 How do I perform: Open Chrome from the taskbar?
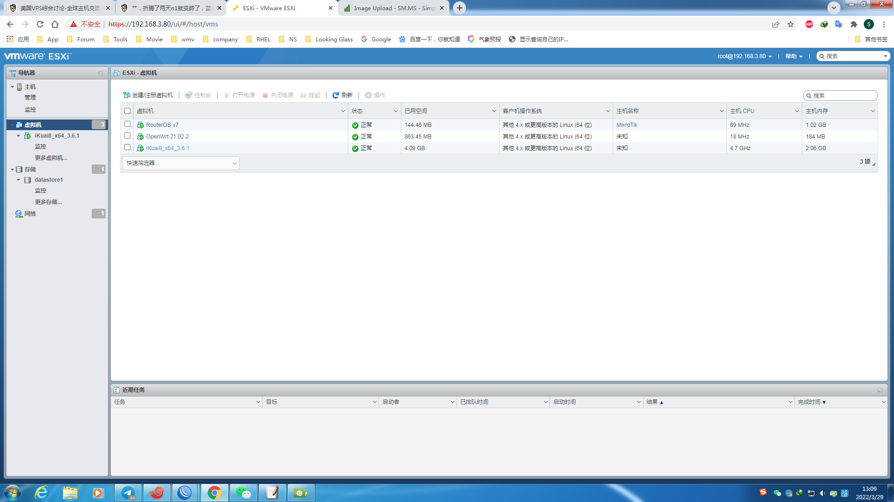pos(214,493)
